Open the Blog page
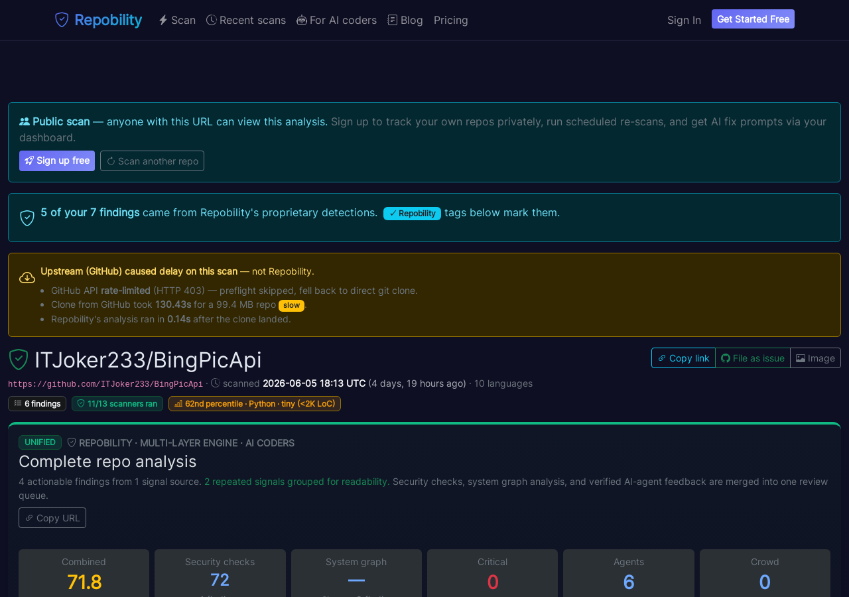Image resolution: width=849 pixels, height=597 pixels. point(405,20)
